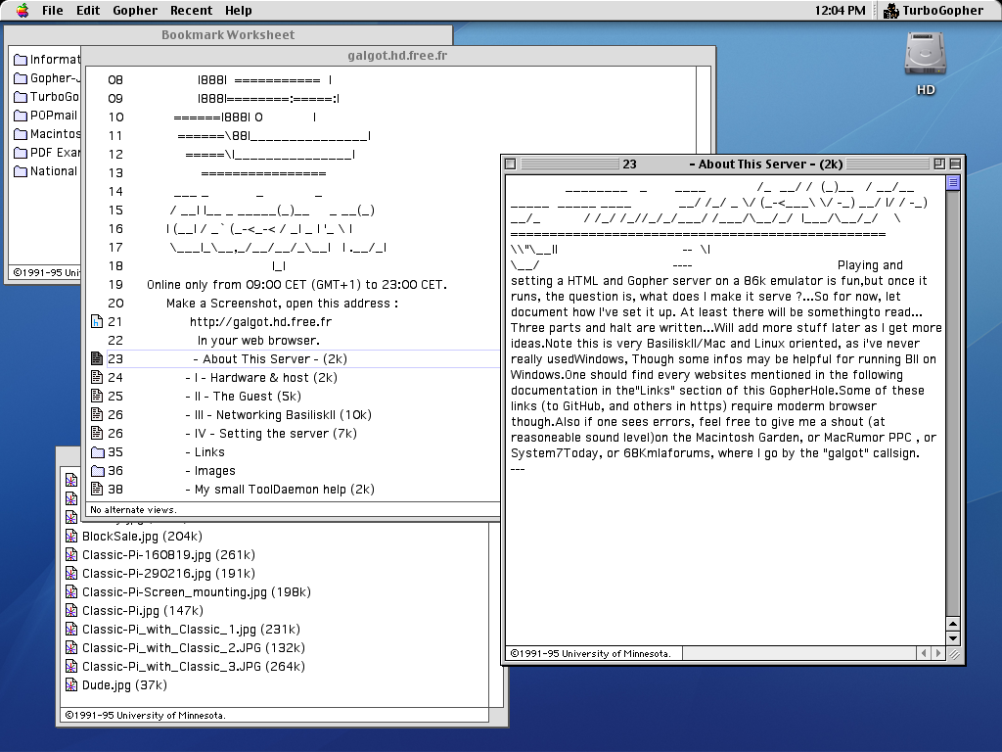Click the Gopher-J folder icon in Bookmark Worksheet
1002x752 pixels.
pyautogui.click(x=21, y=78)
